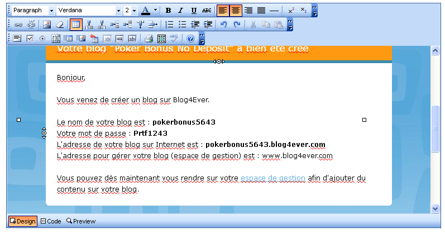
Task: Toggle Italic formatting
Action: pos(180,11)
